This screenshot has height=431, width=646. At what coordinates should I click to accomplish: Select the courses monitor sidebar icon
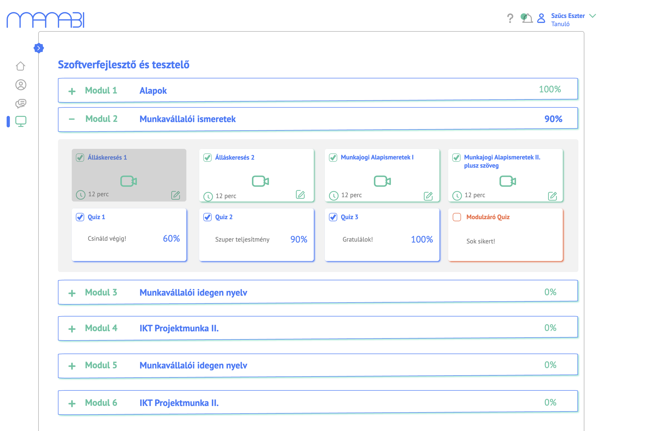(21, 121)
